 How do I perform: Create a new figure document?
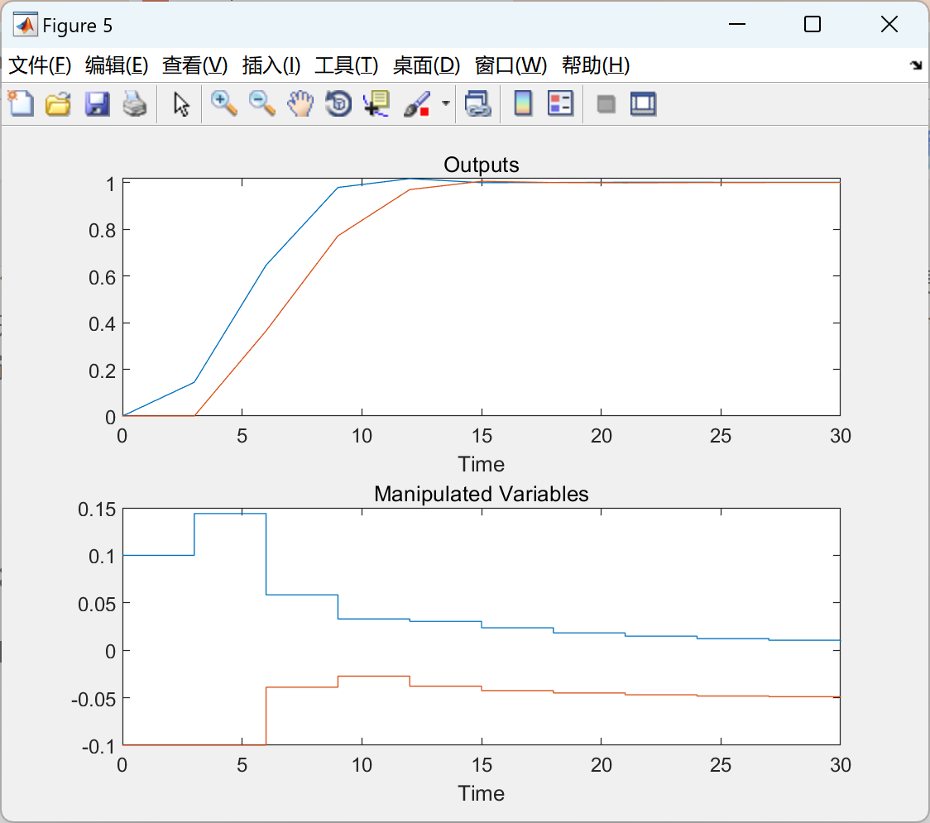coord(20,103)
